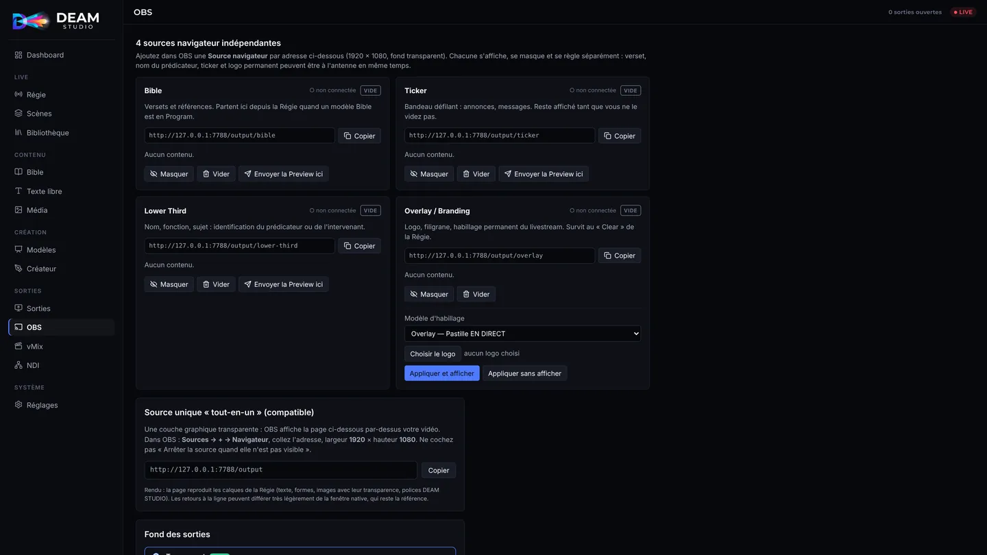Switch to the NDI output page
Viewport: 987px width, 555px height.
(x=61, y=365)
